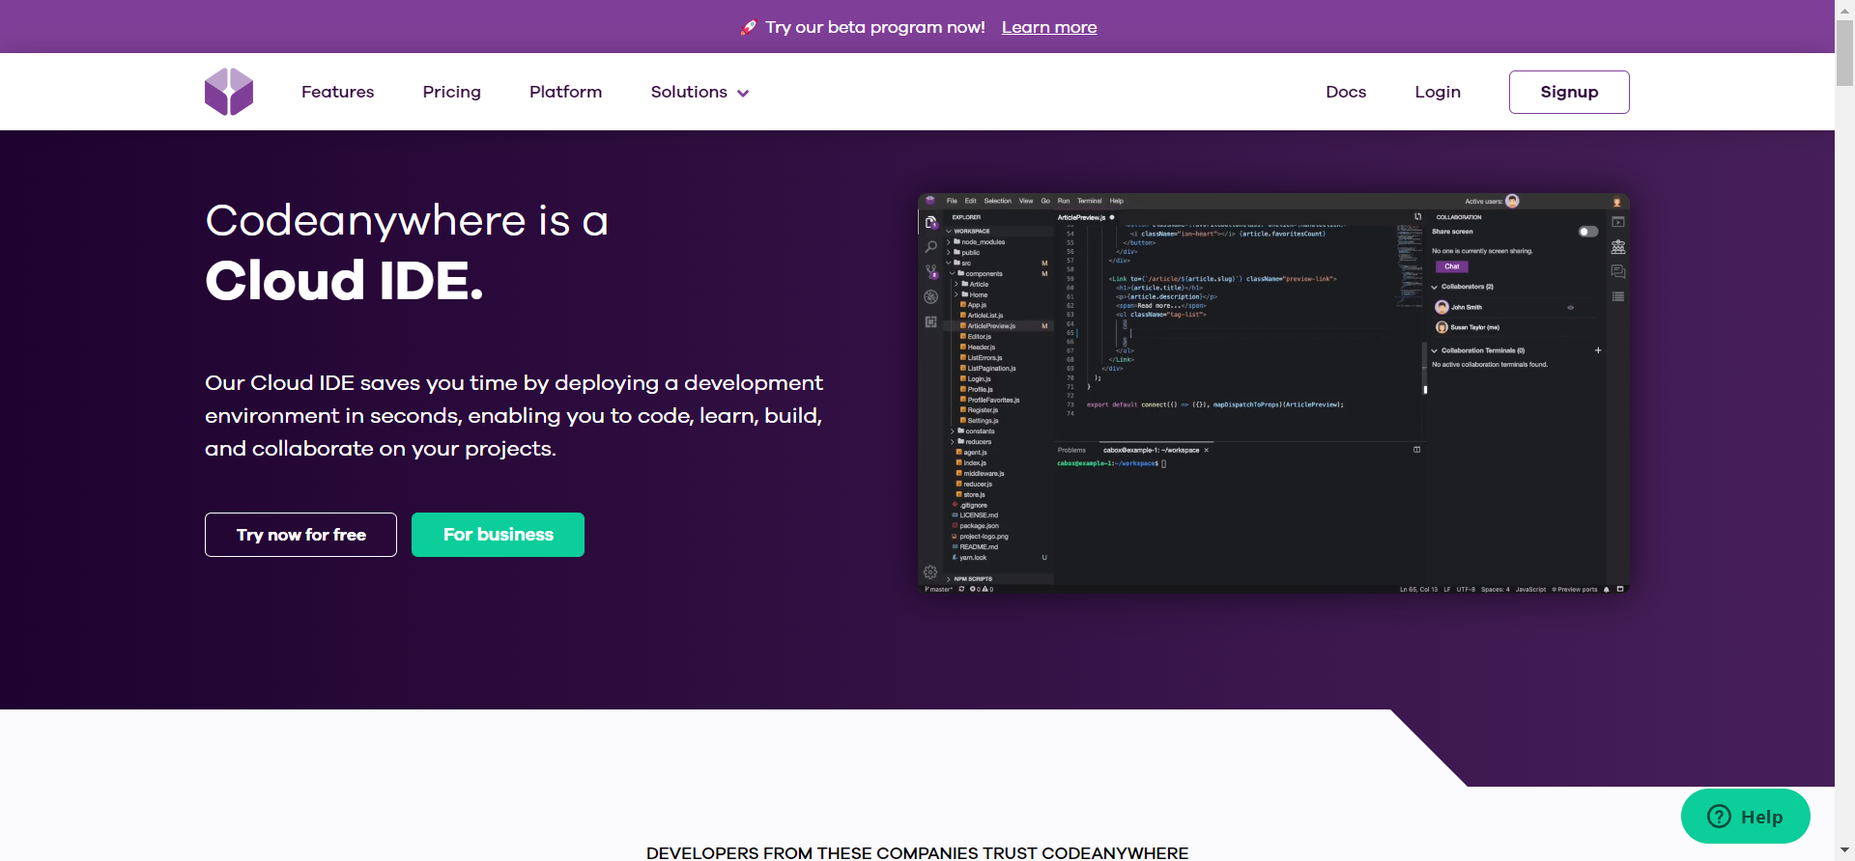Switch to the Problems panel tab

(x=1071, y=451)
